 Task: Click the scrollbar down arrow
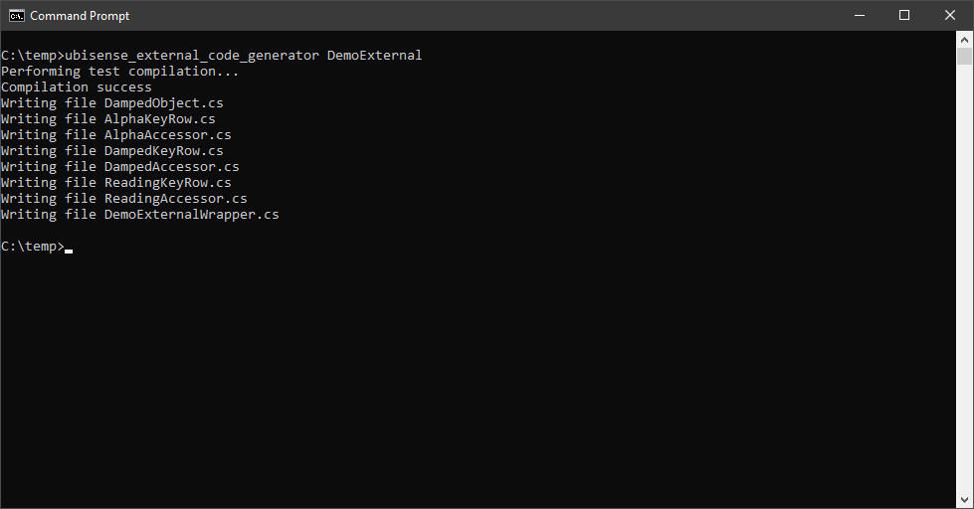[x=964, y=500]
